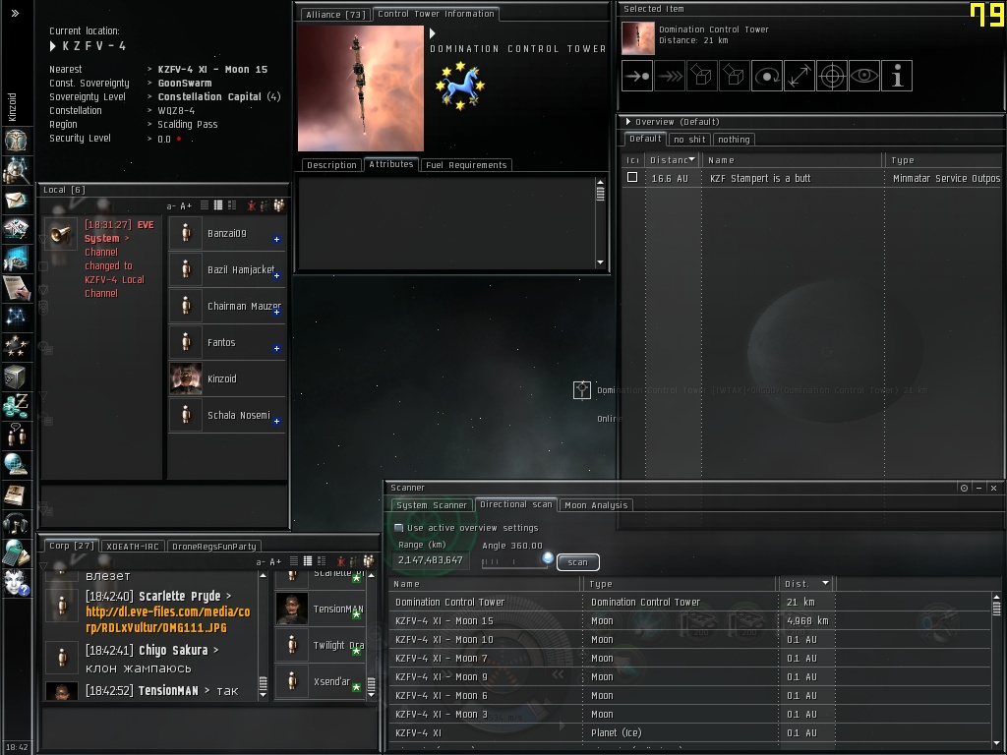Open Channels speech-bubble people icon

pyautogui.click(x=16, y=435)
